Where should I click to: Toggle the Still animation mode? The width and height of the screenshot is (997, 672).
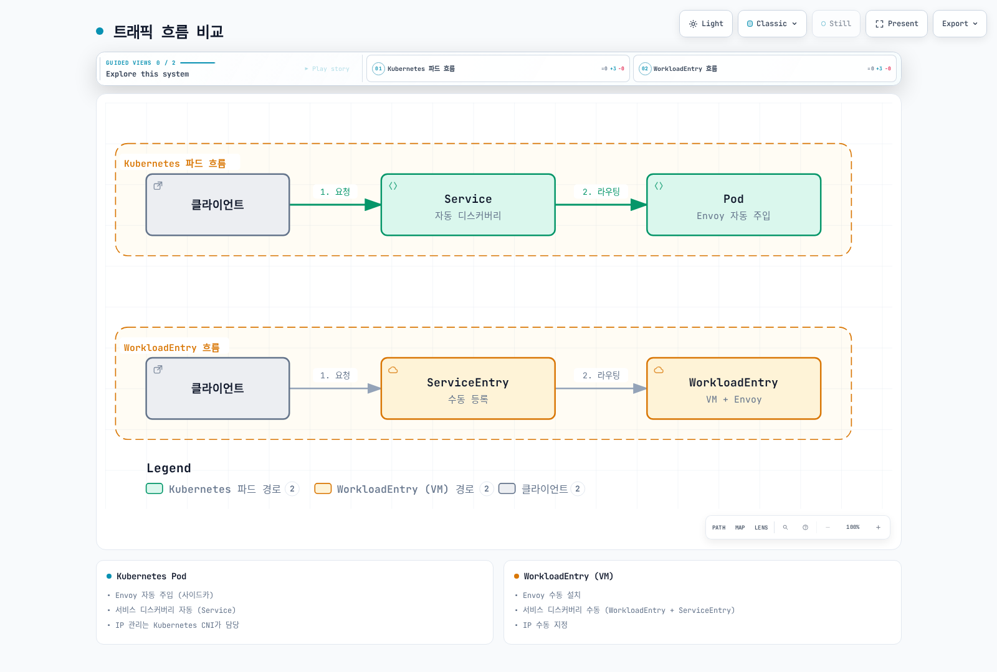point(836,24)
